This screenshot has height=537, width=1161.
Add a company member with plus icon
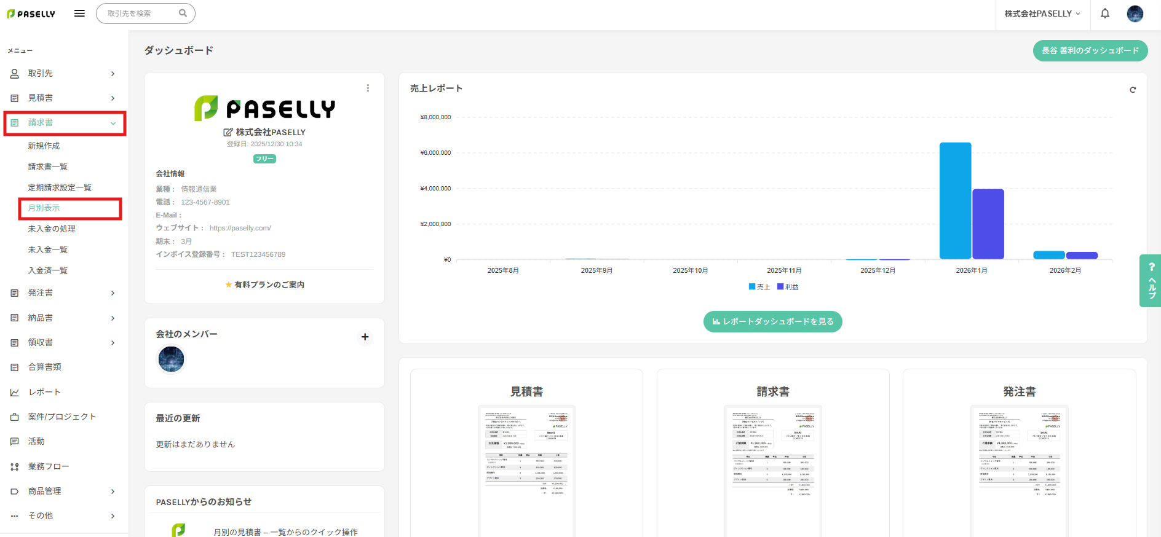tap(365, 337)
